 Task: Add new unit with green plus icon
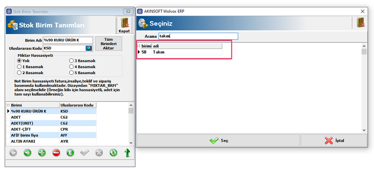[42, 153]
